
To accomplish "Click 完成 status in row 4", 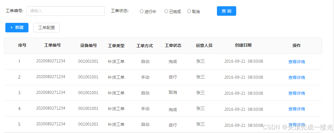I will (173, 110).
